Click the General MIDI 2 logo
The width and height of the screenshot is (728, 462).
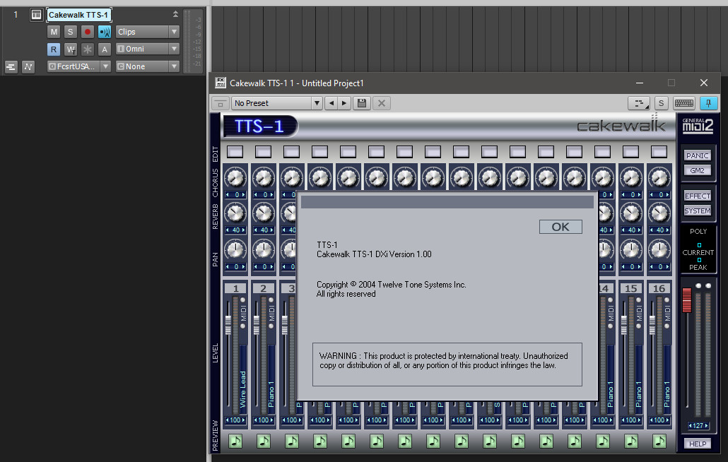[x=698, y=126]
